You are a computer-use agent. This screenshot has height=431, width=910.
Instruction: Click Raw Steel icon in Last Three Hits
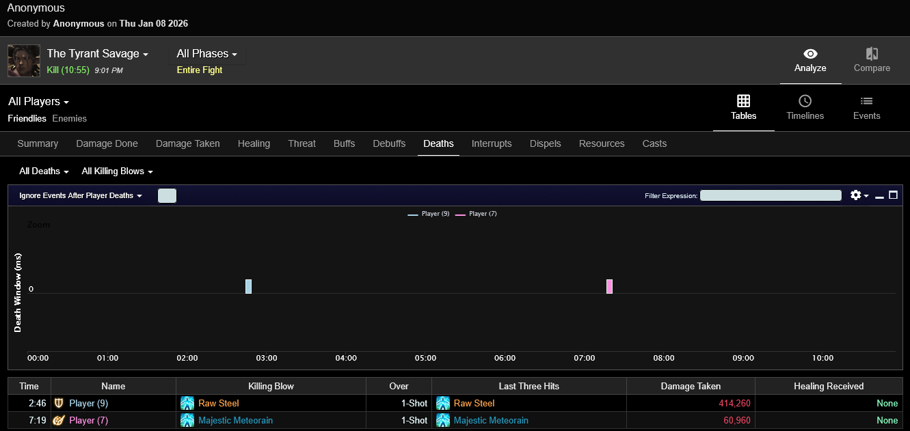tap(443, 403)
